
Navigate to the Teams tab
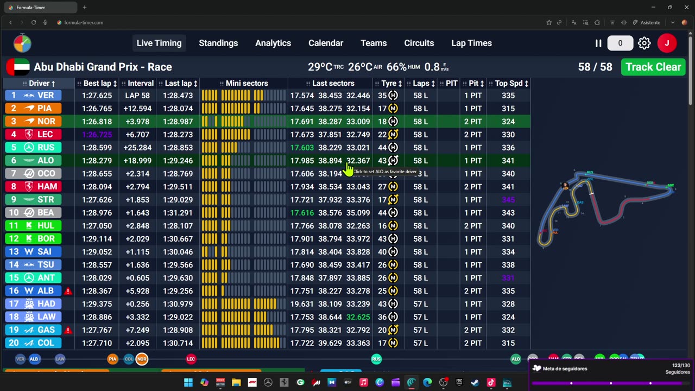374,43
